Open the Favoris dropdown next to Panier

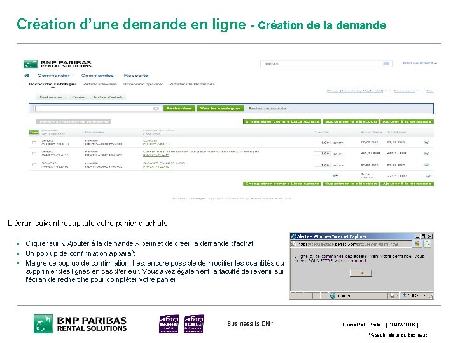tap(406, 91)
